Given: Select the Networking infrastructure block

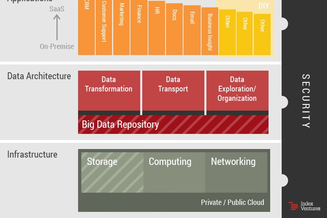Looking at the screenshot, I should (236, 172).
